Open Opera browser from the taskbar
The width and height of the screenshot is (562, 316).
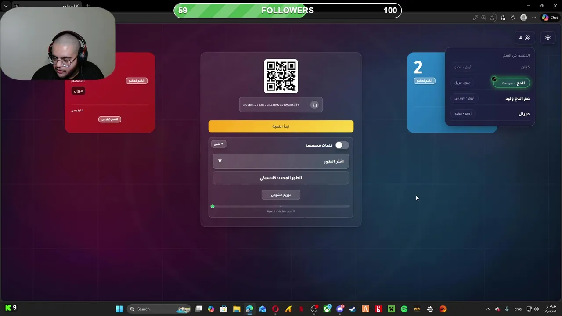[x=275, y=309]
